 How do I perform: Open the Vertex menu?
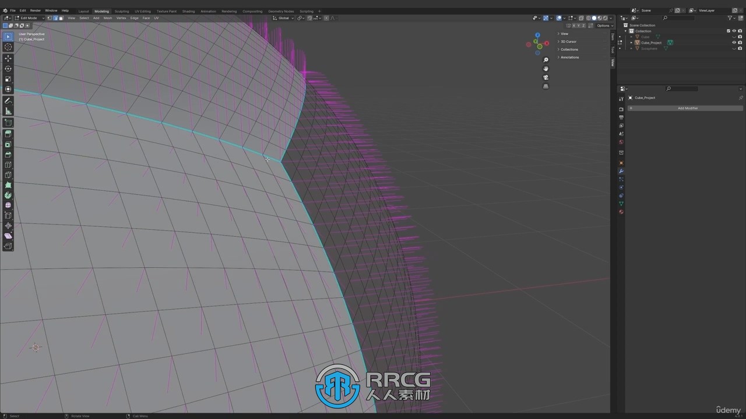(x=121, y=18)
